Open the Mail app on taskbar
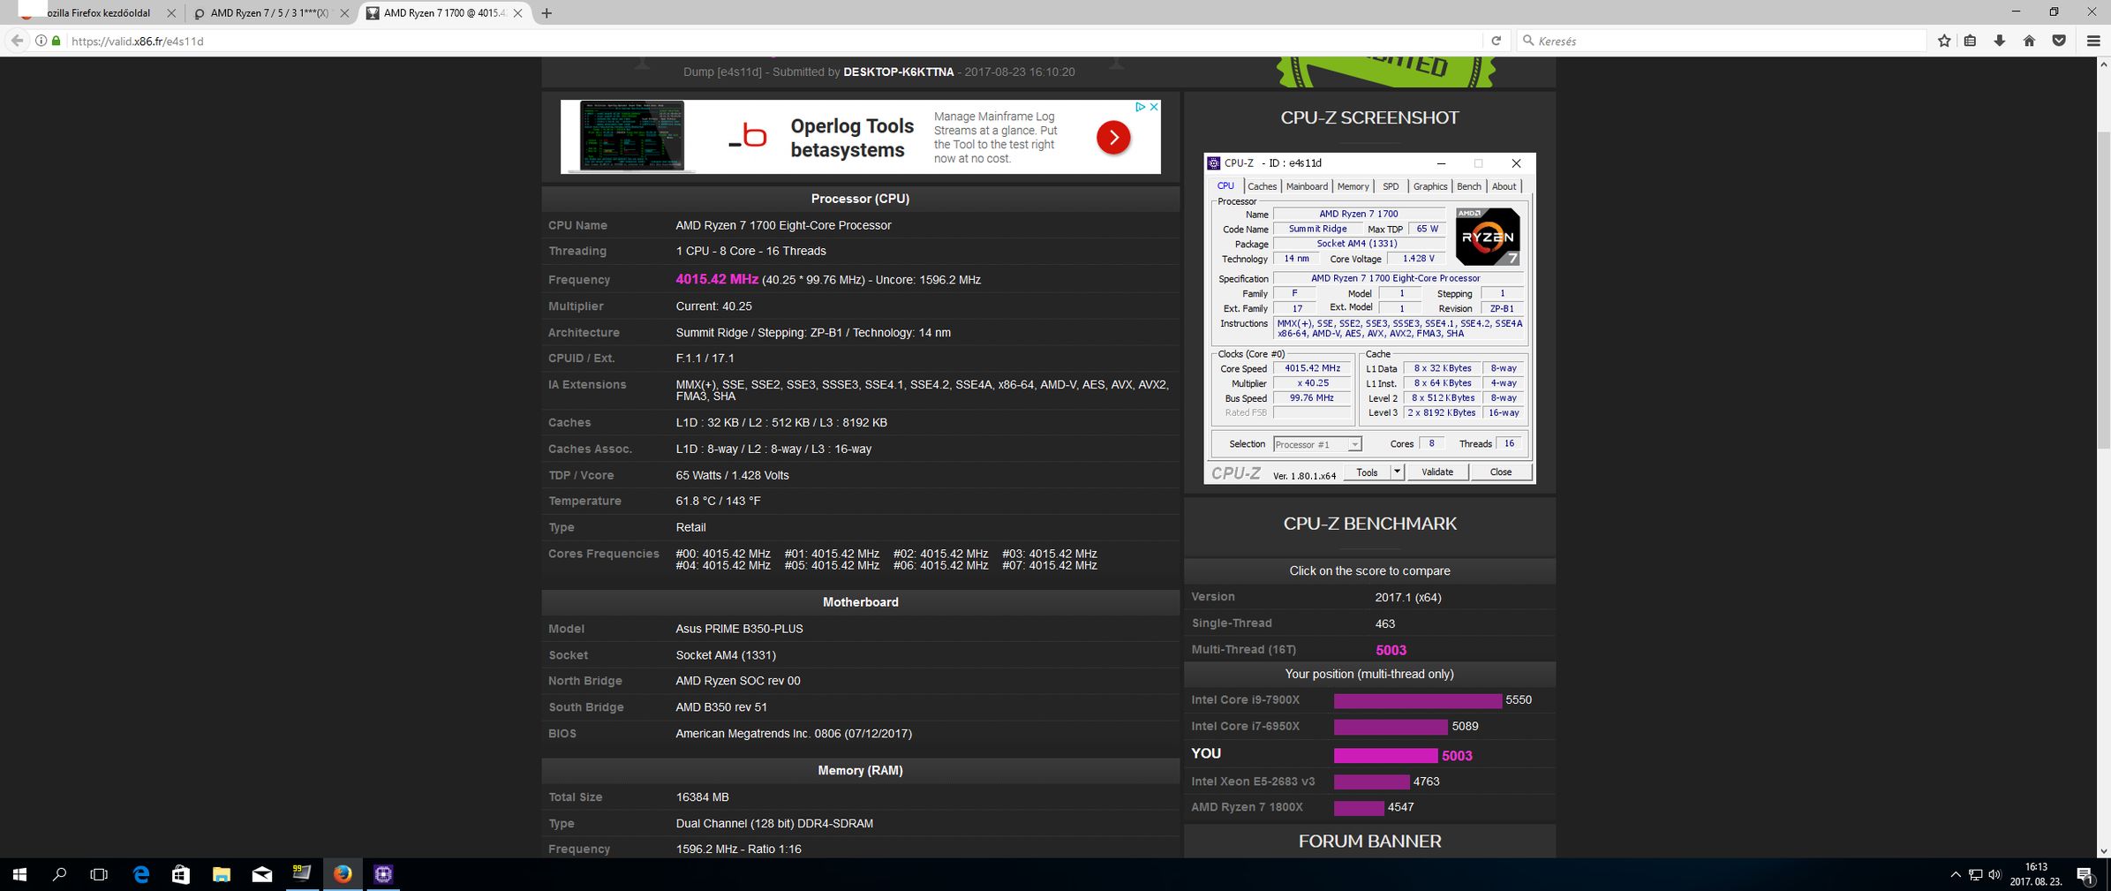 [262, 874]
